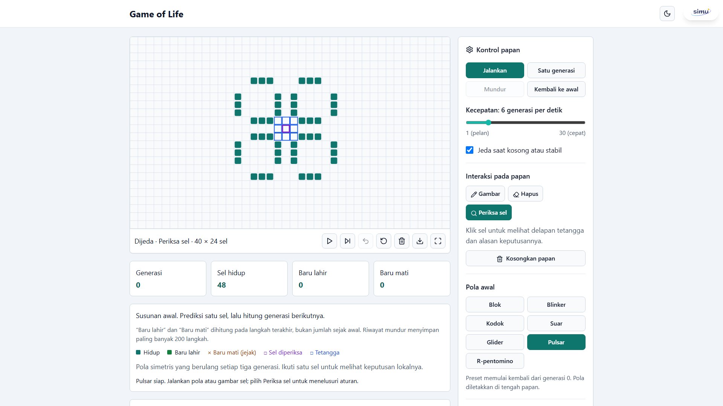This screenshot has height=406, width=723.
Task: Click the step-forward icon below the board
Action: pos(348,241)
